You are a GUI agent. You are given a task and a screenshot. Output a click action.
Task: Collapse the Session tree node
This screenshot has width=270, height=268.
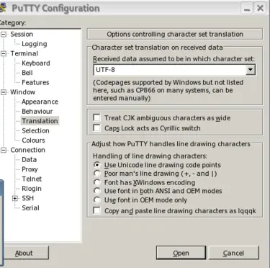coord(4,35)
